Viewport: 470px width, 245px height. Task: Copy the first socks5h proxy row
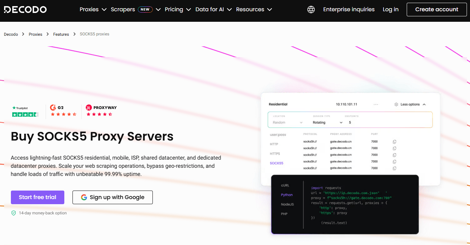pyautogui.click(x=394, y=142)
